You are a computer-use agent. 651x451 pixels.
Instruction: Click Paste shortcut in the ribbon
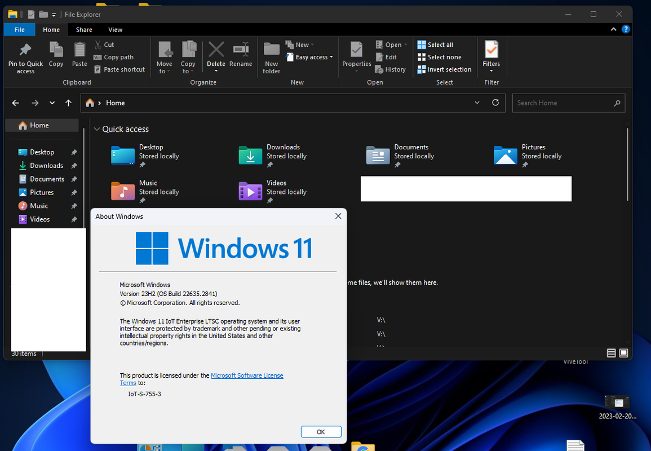pos(119,69)
